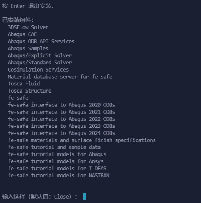Select fe-safe interface to Abaqus 2024 ODBs
Screen dimensions: 201x203
62,133
